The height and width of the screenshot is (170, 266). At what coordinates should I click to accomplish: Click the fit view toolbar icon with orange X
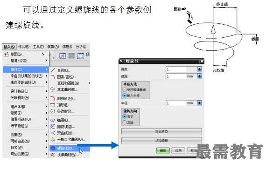[x=63, y=56]
